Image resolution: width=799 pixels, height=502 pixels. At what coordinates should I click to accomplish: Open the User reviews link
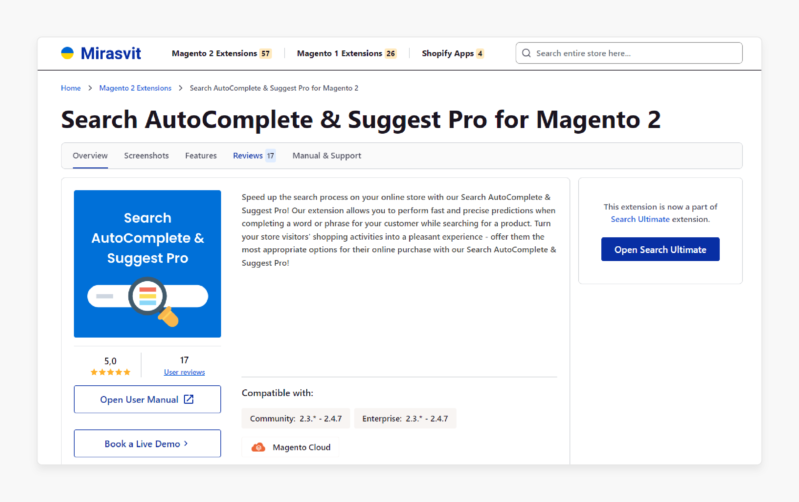pos(184,372)
